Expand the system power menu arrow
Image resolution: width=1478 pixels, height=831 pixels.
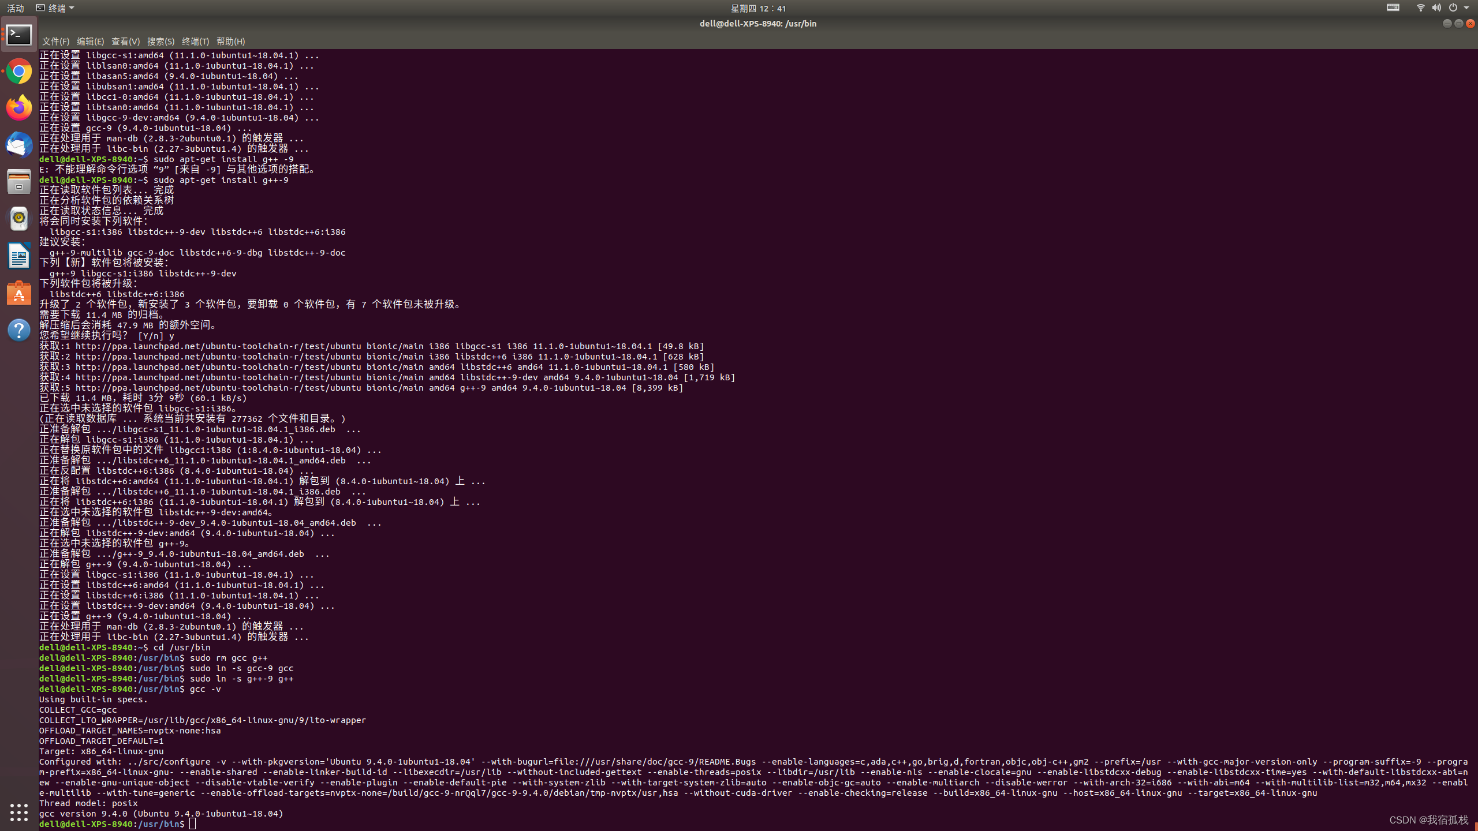[1466, 8]
